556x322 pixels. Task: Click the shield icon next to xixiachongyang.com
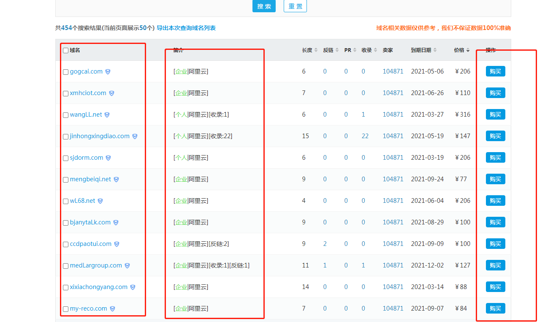tap(133, 287)
